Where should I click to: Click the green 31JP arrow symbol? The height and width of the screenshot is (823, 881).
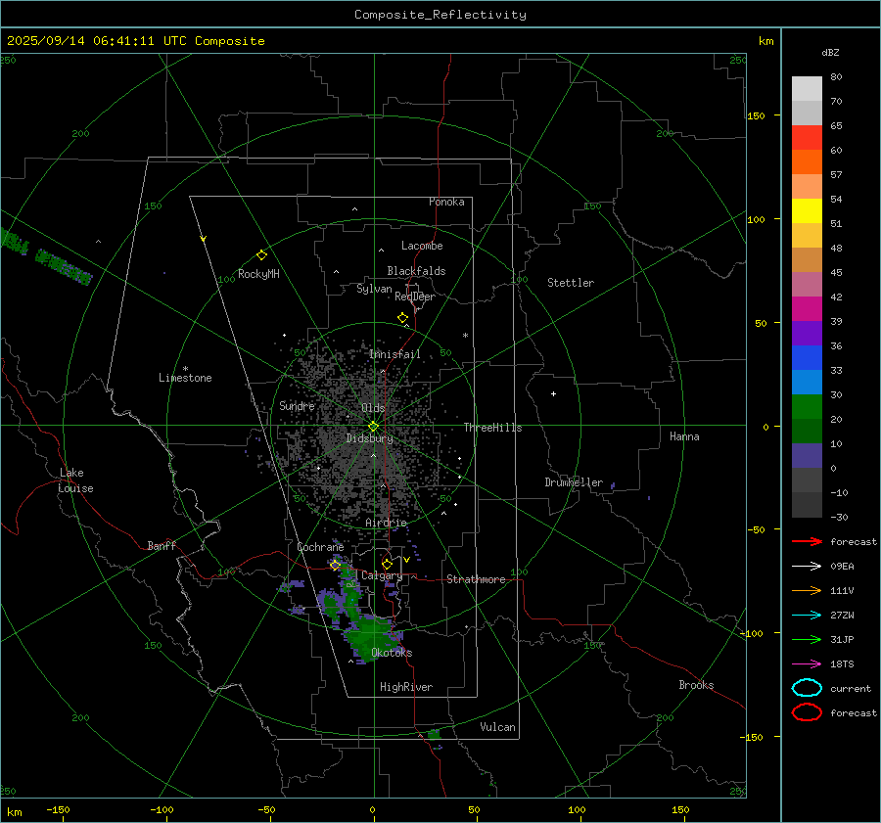(807, 639)
